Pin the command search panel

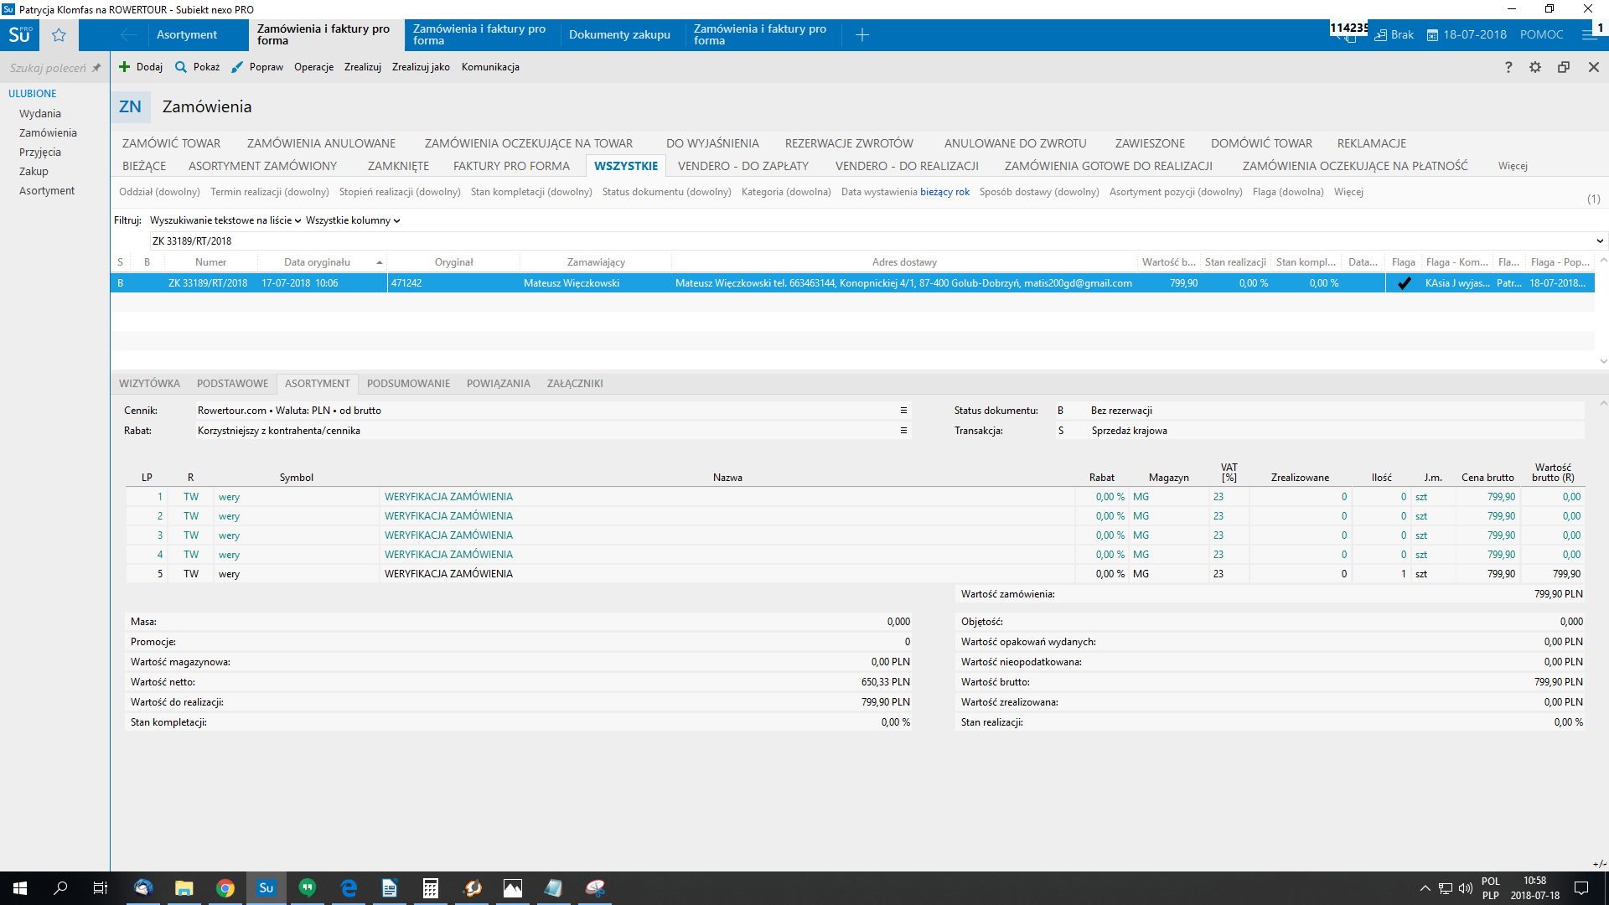point(96,68)
